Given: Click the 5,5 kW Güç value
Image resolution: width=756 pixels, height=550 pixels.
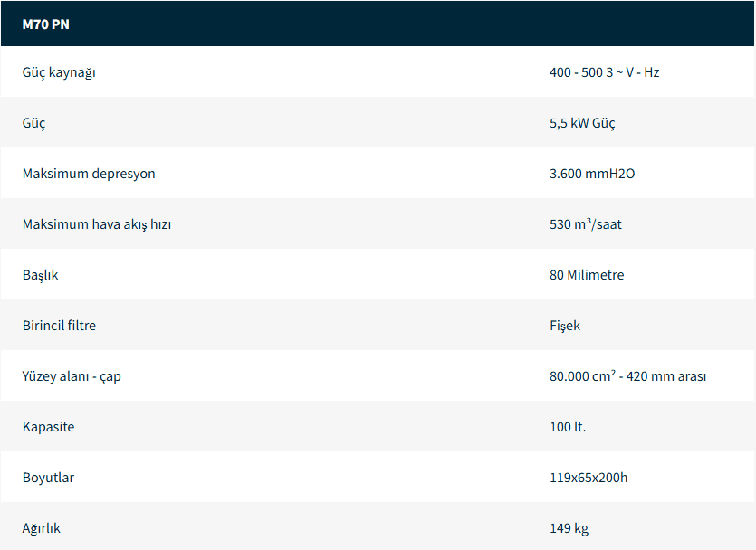Looking at the screenshot, I should point(582,123).
